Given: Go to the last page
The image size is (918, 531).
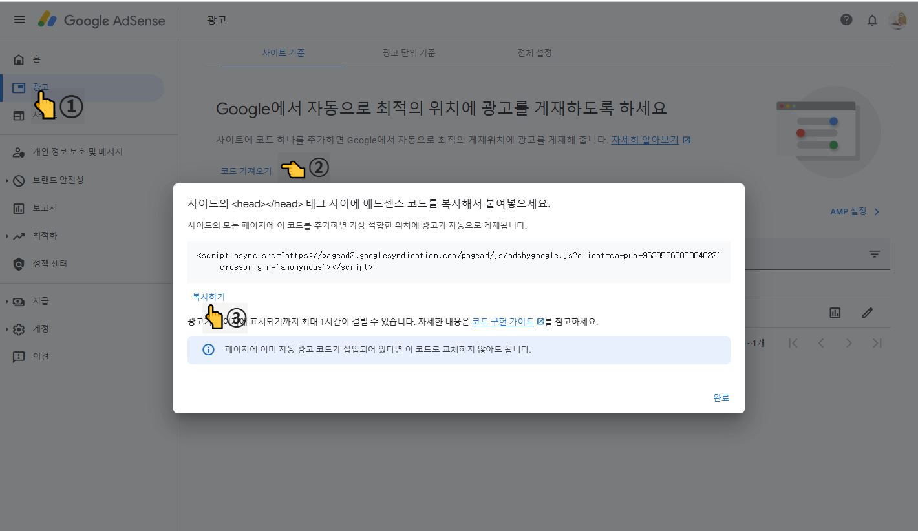Looking at the screenshot, I should pos(877,343).
